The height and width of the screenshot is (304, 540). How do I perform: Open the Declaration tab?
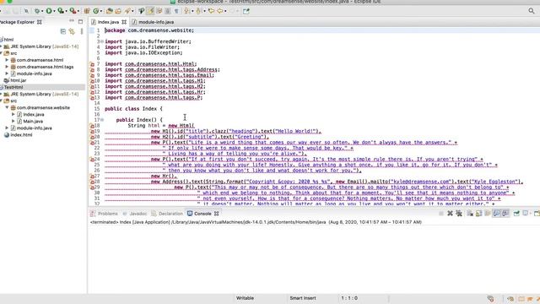pos(167,214)
